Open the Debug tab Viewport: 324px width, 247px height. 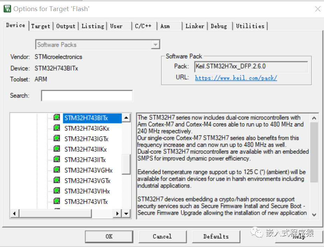[x=220, y=25]
